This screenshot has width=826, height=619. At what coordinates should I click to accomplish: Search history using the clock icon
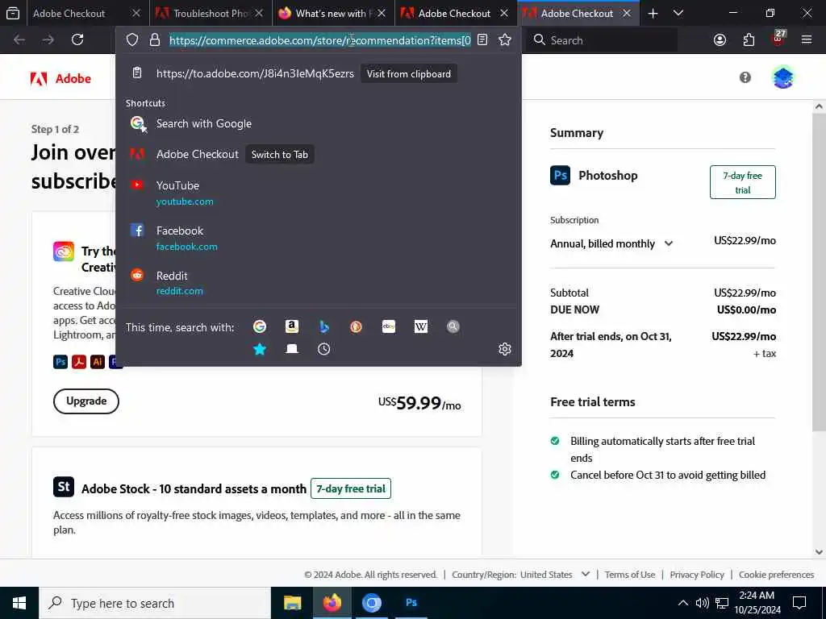(x=324, y=349)
